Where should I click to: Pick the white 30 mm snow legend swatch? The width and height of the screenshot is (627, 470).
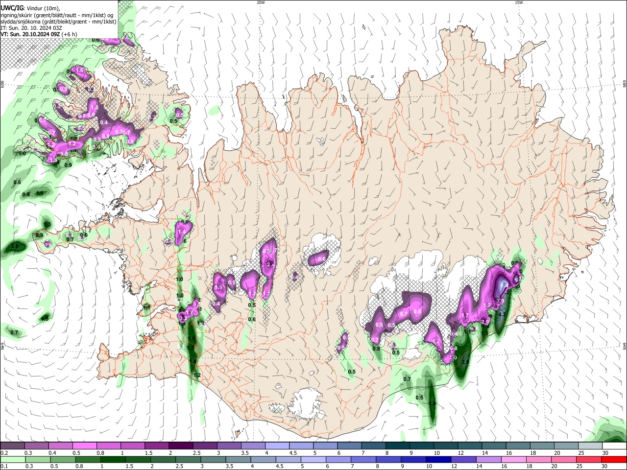pos(614,446)
